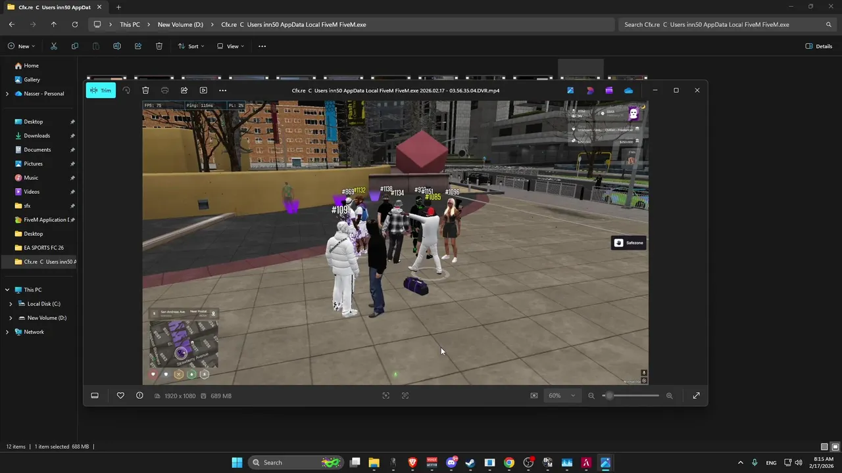Expand Local Disk (C:) tree node
This screenshot has width=842, height=473.
click(11, 304)
